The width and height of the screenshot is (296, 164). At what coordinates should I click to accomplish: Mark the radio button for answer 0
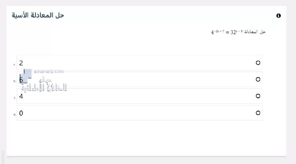tap(258, 113)
